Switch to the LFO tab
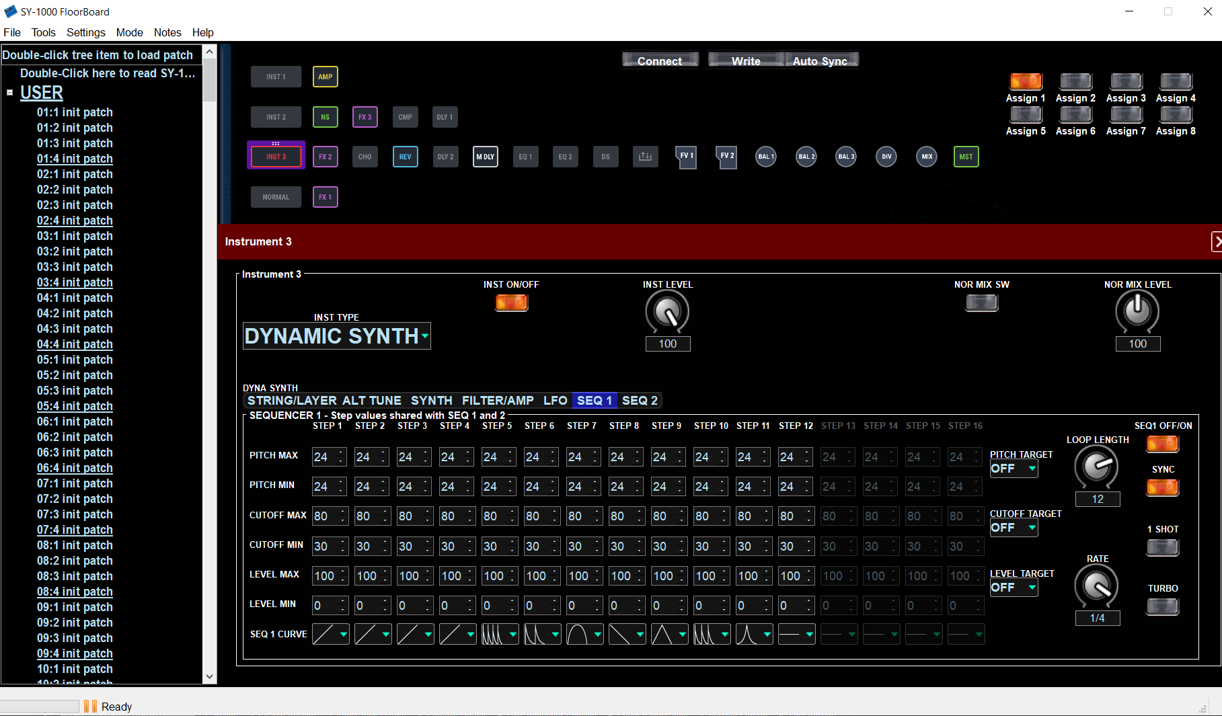The width and height of the screenshot is (1222, 716). 556,401
